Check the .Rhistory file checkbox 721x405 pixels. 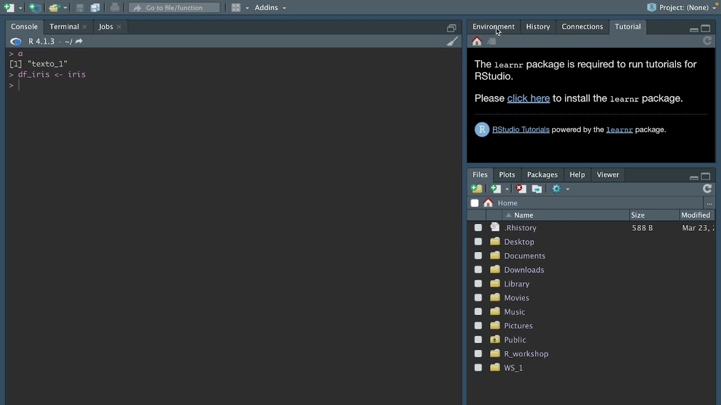click(478, 228)
